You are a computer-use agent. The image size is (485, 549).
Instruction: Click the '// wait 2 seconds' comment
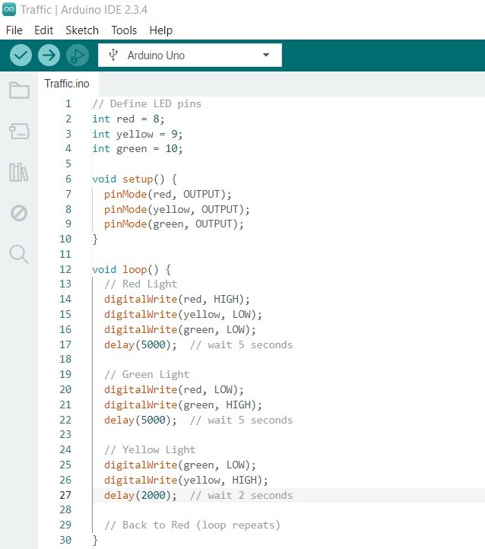pyautogui.click(x=241, y=495)
